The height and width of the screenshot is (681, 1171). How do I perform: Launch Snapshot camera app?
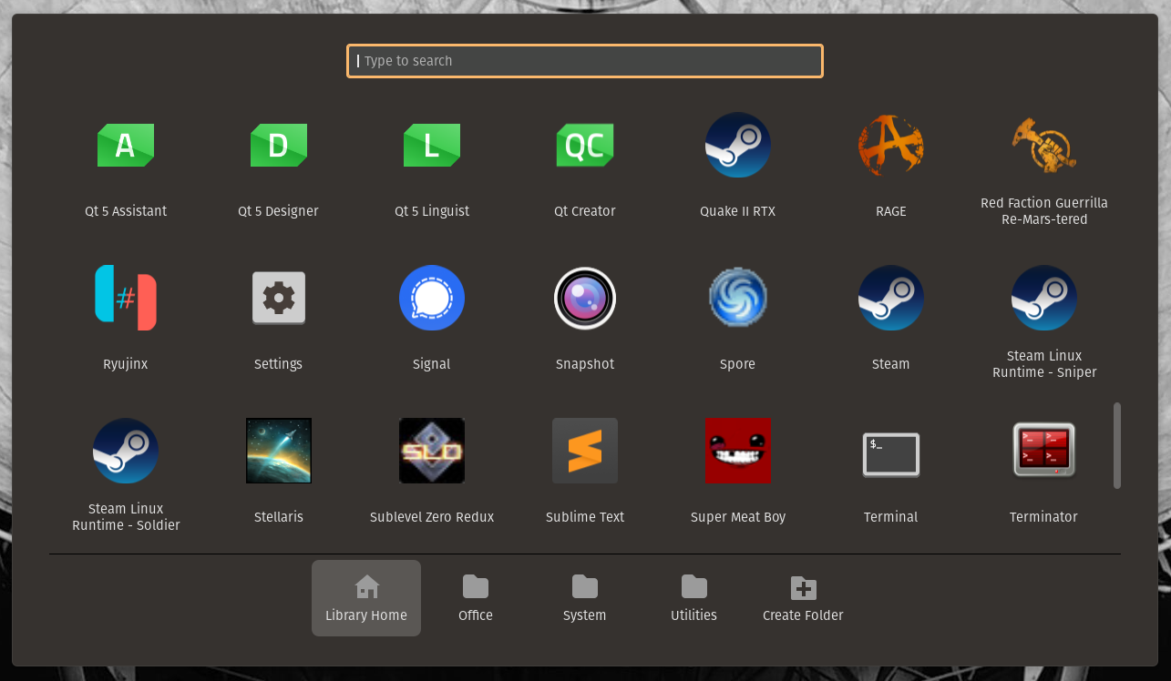click(x=585, y=299)
